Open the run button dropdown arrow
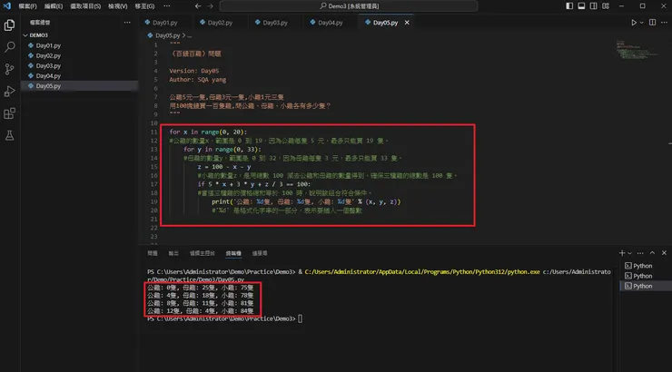The image size is (672, 372). [x=644, y=22]
